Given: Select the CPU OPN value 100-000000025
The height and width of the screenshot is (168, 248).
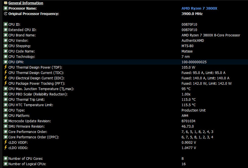Looking at the screenshot, I should click(x=194, y=62).
